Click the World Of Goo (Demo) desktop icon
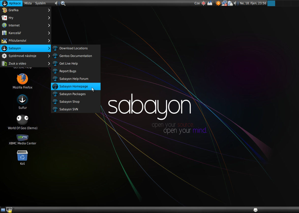This screenshot has width=299, height=213. [22, 120]
